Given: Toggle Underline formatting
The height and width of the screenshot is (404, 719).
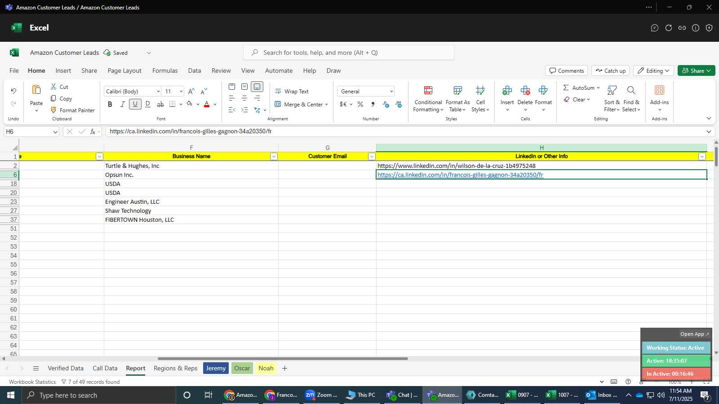Looking at the screenshot, I should [x=135, y=104].
